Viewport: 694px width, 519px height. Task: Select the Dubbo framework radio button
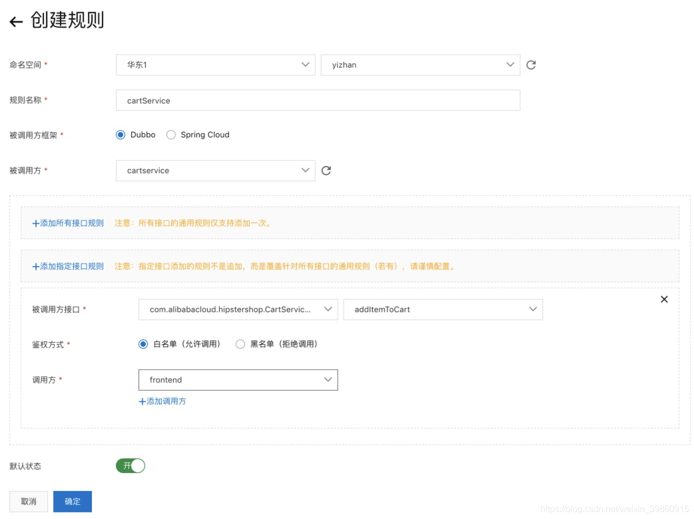pos(121,135)
